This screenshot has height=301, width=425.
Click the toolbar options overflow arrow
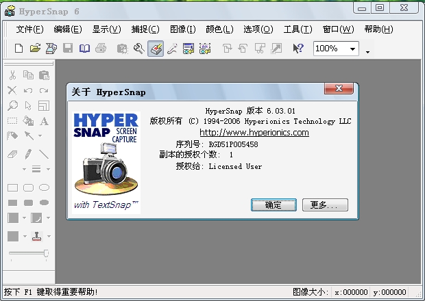[367, 52]
